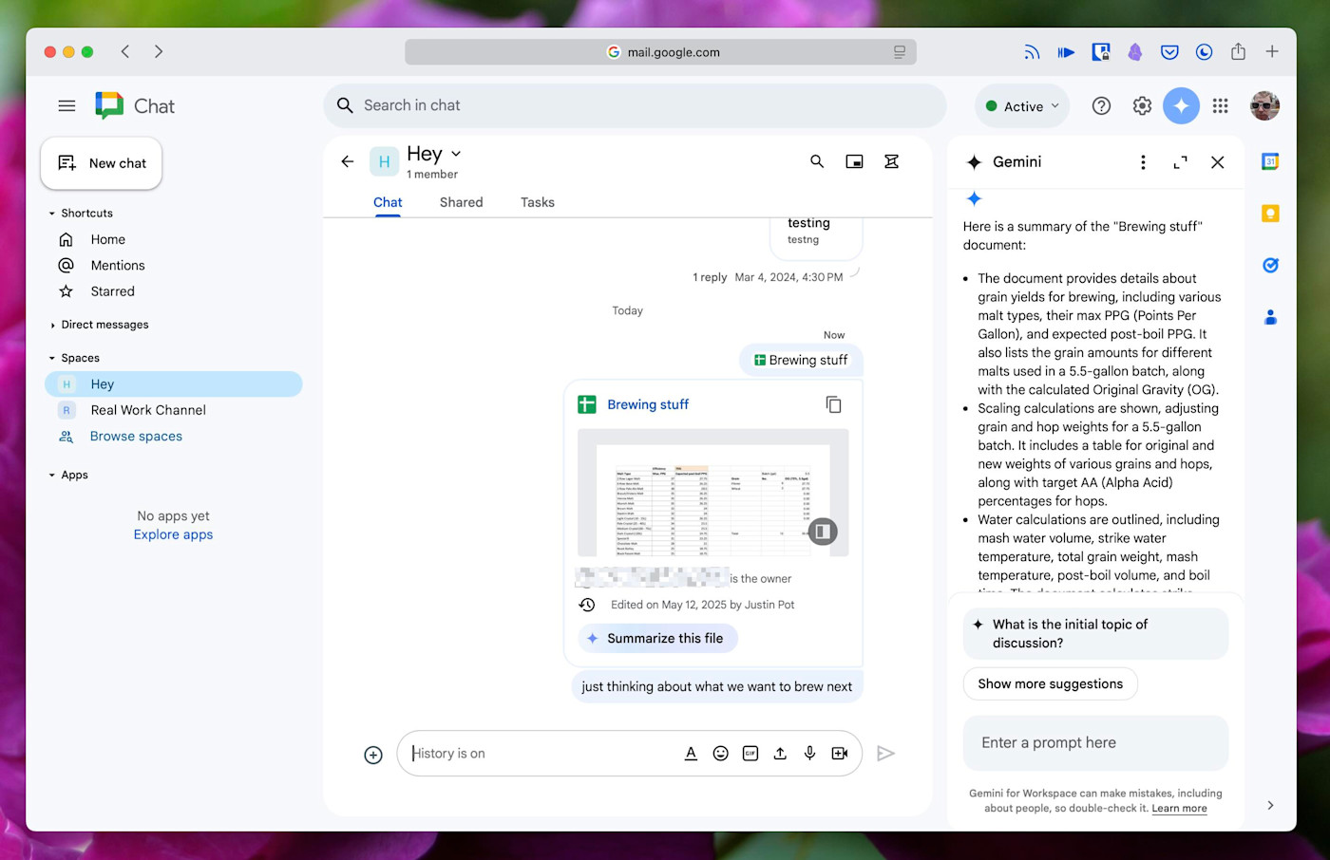Open the Learn more link in Gemini disclaimer

pos(1179,809)
